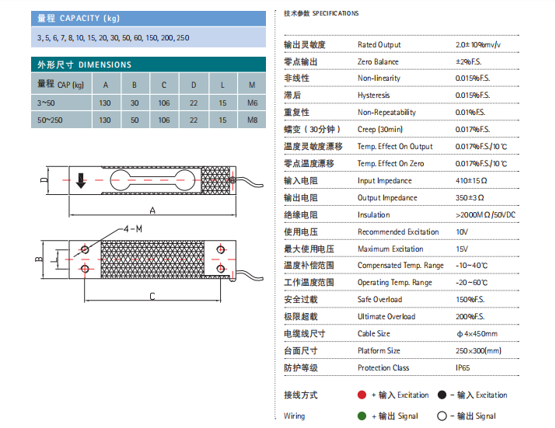Click 'Input Impedance' label

coord(385,181)
